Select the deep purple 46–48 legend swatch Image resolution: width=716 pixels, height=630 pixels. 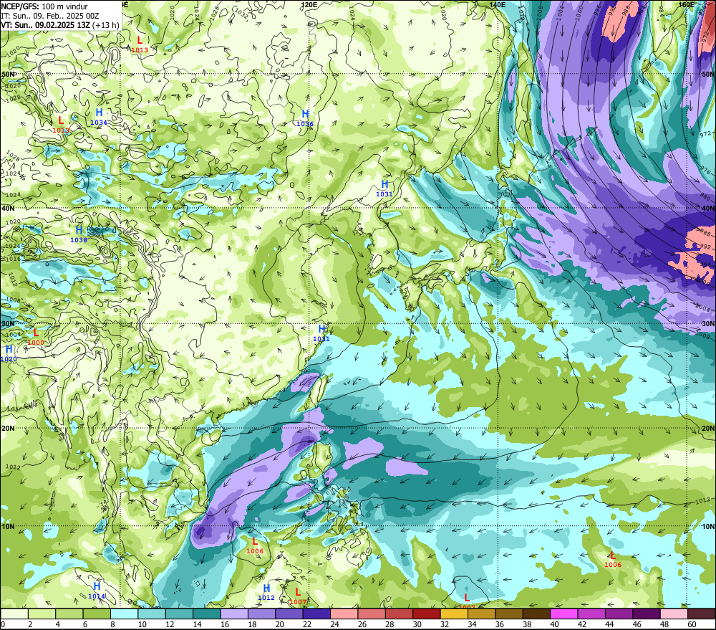pyautogui.click(x=646, y=614)
